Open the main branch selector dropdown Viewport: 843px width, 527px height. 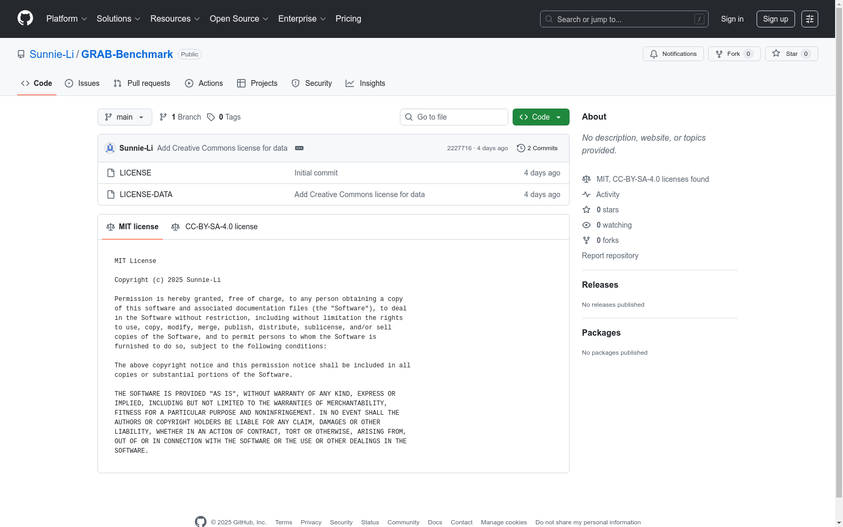(x=125, y=117)
